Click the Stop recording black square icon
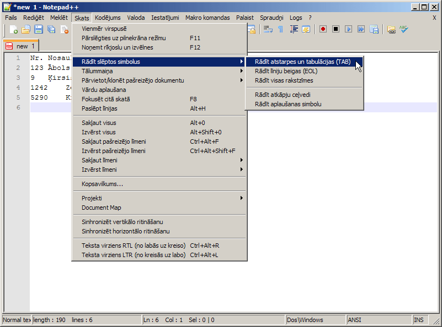The image size is (442, 327). pyautogui.click(x=336, y=29)
